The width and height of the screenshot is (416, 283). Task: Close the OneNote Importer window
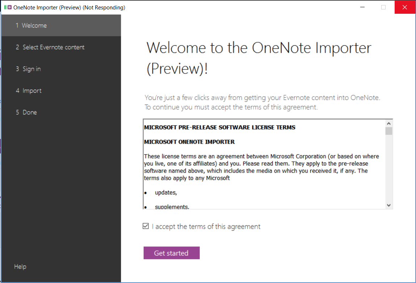(405, 7)
